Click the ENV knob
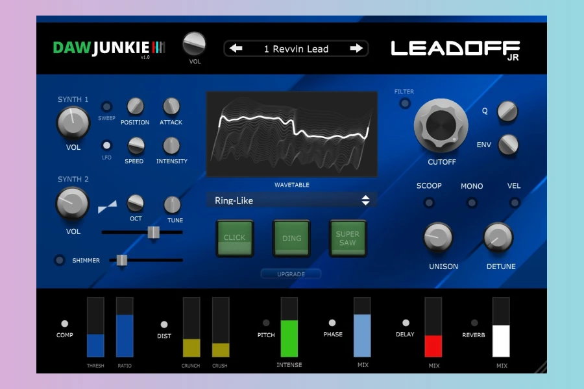584x389 pixels. pos(508,145)
